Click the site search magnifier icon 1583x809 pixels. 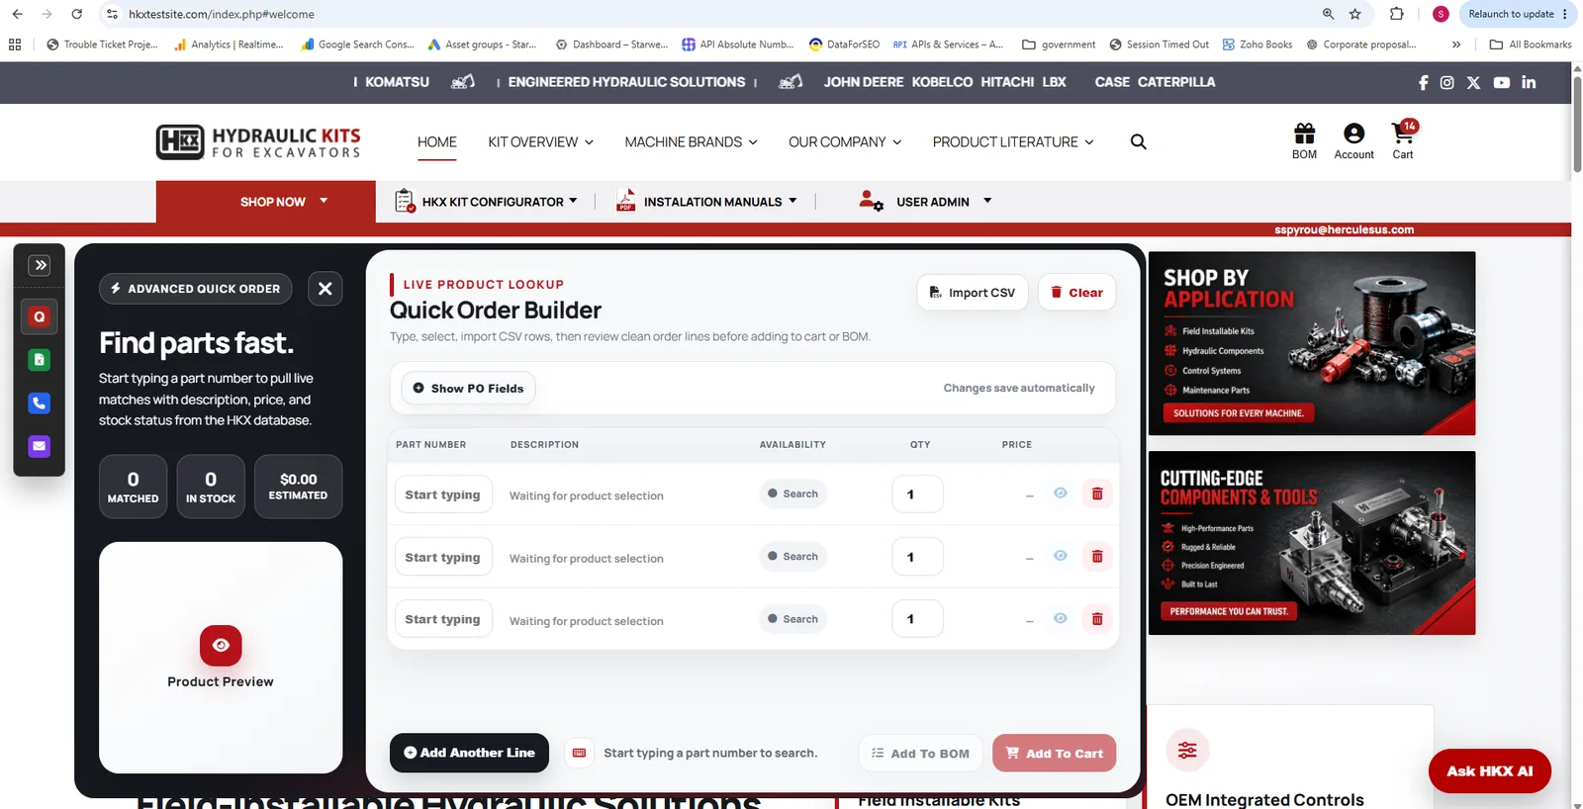click(1138, 142)
